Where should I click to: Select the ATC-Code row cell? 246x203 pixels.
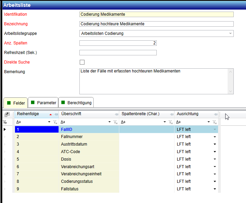pyautogui.click(x=89, y=152)
